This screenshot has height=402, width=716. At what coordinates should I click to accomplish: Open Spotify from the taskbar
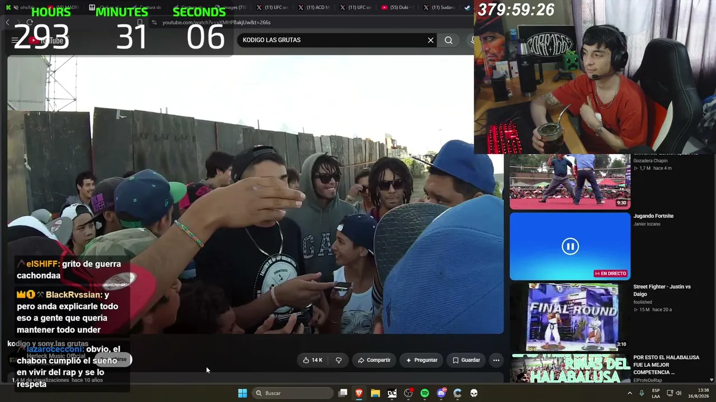pyautogui.click(x=425, y=393)
